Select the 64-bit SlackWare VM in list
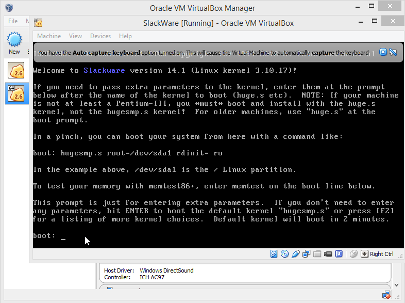405x303 pixels. [x=16, y=93]
